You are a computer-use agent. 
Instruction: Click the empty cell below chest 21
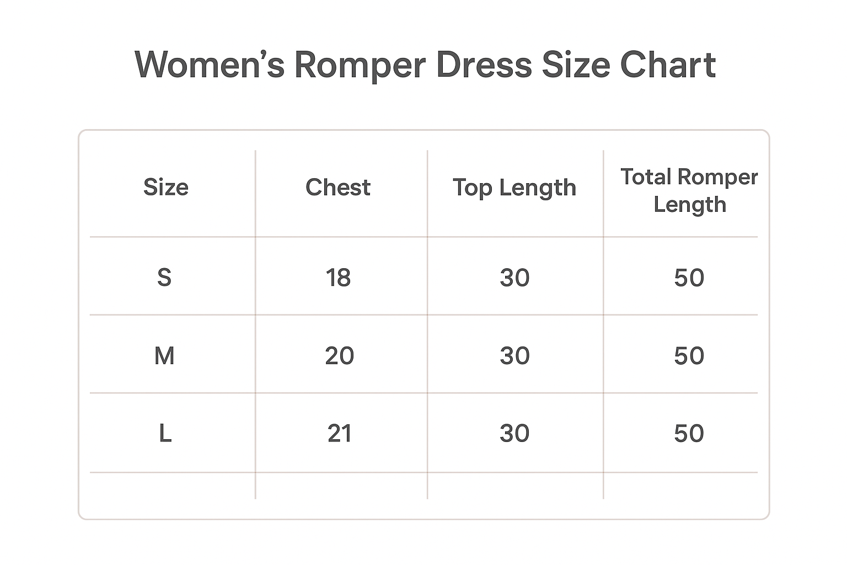pyautogui.click(x=341, y=486)
